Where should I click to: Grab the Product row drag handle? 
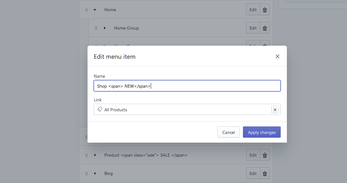click(86, 155)
